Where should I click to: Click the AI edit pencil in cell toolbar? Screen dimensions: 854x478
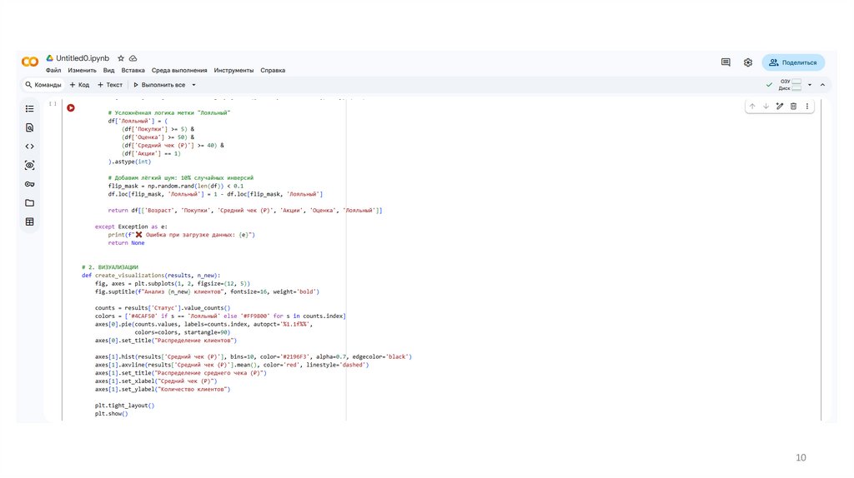[x=780, y=107]
